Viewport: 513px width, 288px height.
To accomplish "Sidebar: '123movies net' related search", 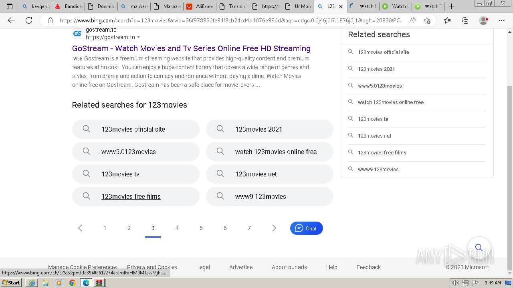I will click(x=417, y=136).
